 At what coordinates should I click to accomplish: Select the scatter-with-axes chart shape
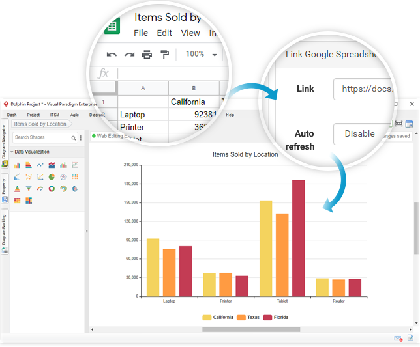coord(40,177)
